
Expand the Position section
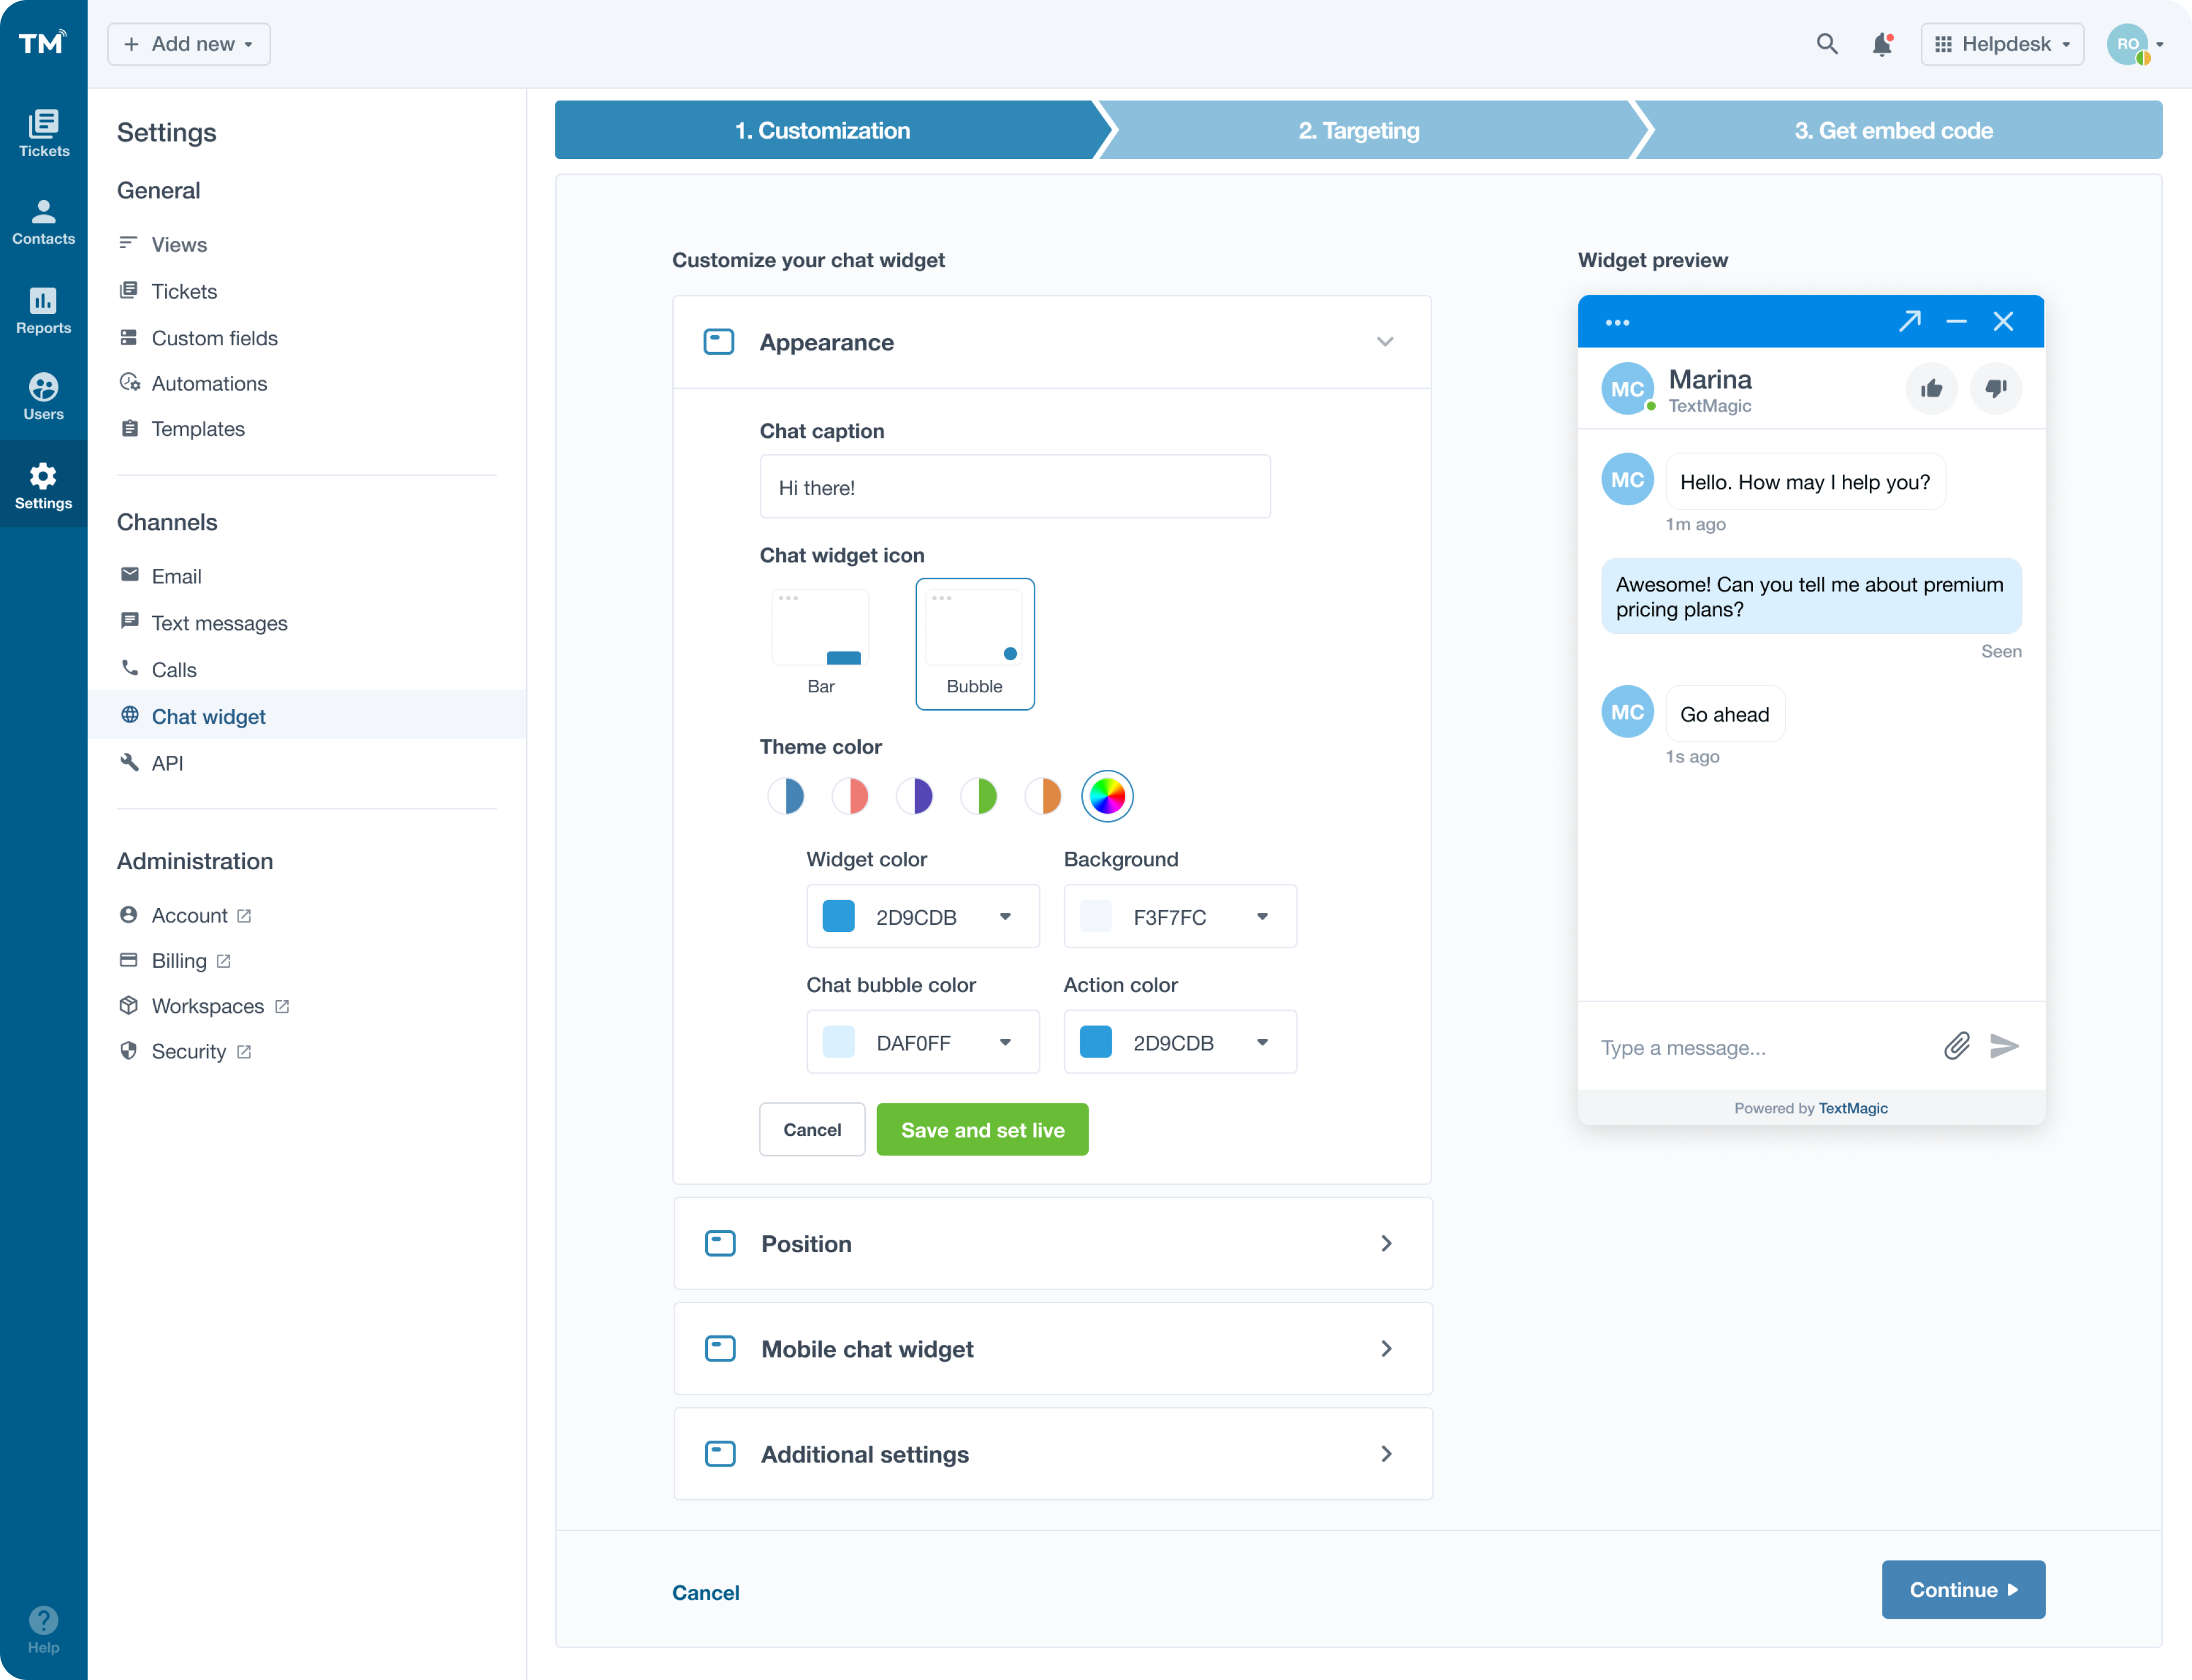[1052, 1243]
